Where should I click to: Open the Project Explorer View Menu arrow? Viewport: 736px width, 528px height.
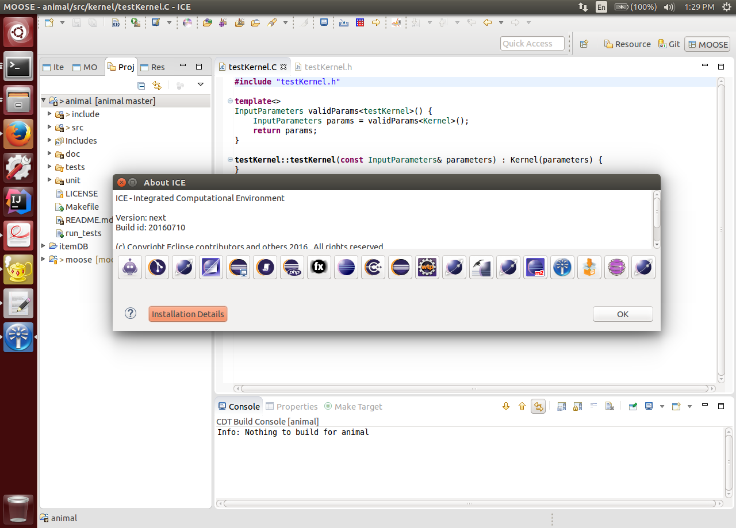point(201,85)
